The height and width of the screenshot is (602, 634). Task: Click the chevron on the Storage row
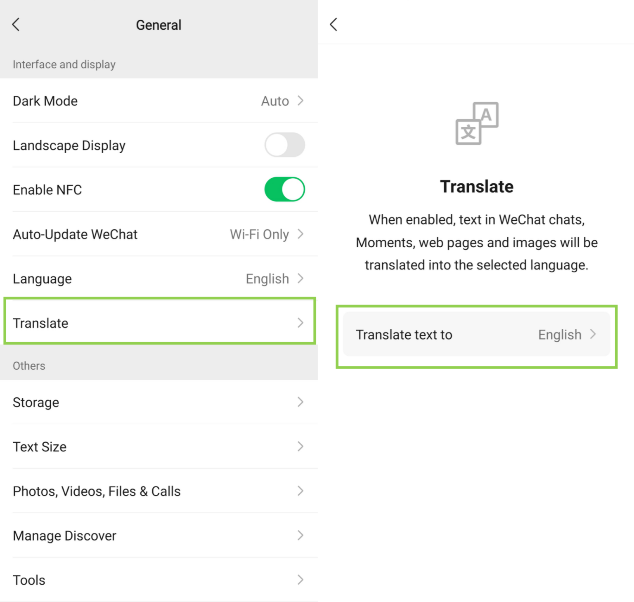tap(300, 402)
